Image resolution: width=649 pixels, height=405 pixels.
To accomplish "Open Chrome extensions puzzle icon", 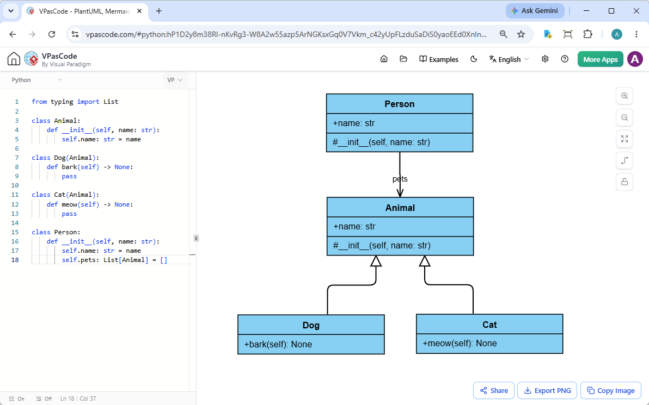I will click(587, 34).
